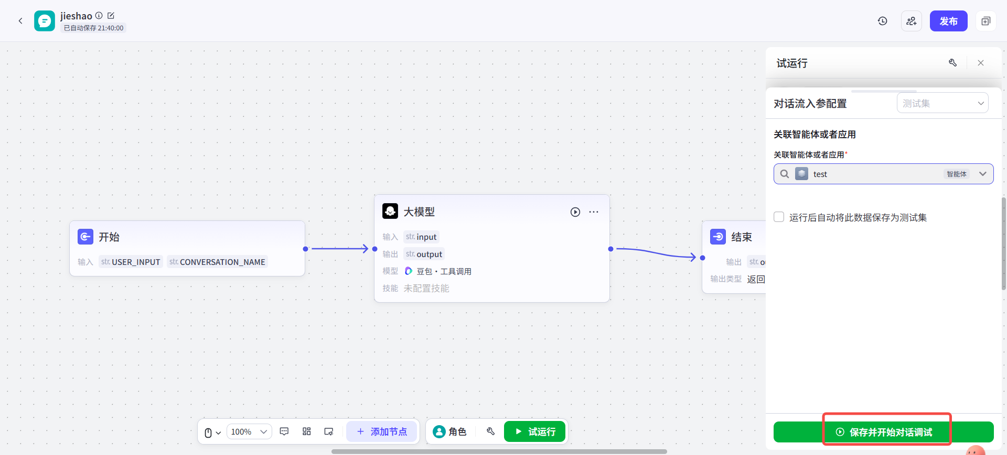Image resolution: width=1007 pixels, height=455 pixels.
Task: Click the 试运行 panel vertical scrollbar
Action: 1004,243
